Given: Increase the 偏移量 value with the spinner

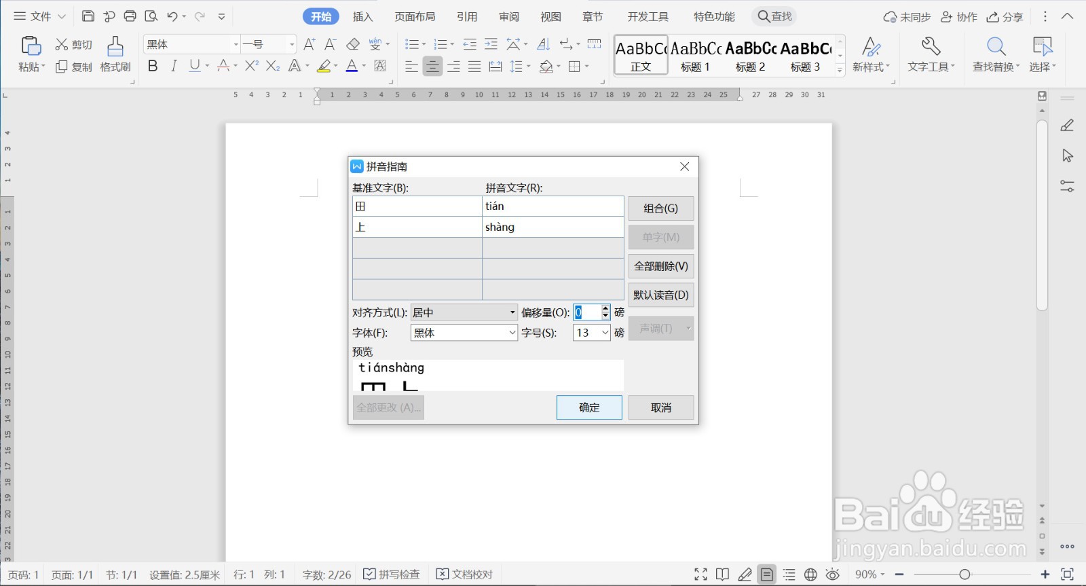Looking at the screenshot, I should 605,308.
